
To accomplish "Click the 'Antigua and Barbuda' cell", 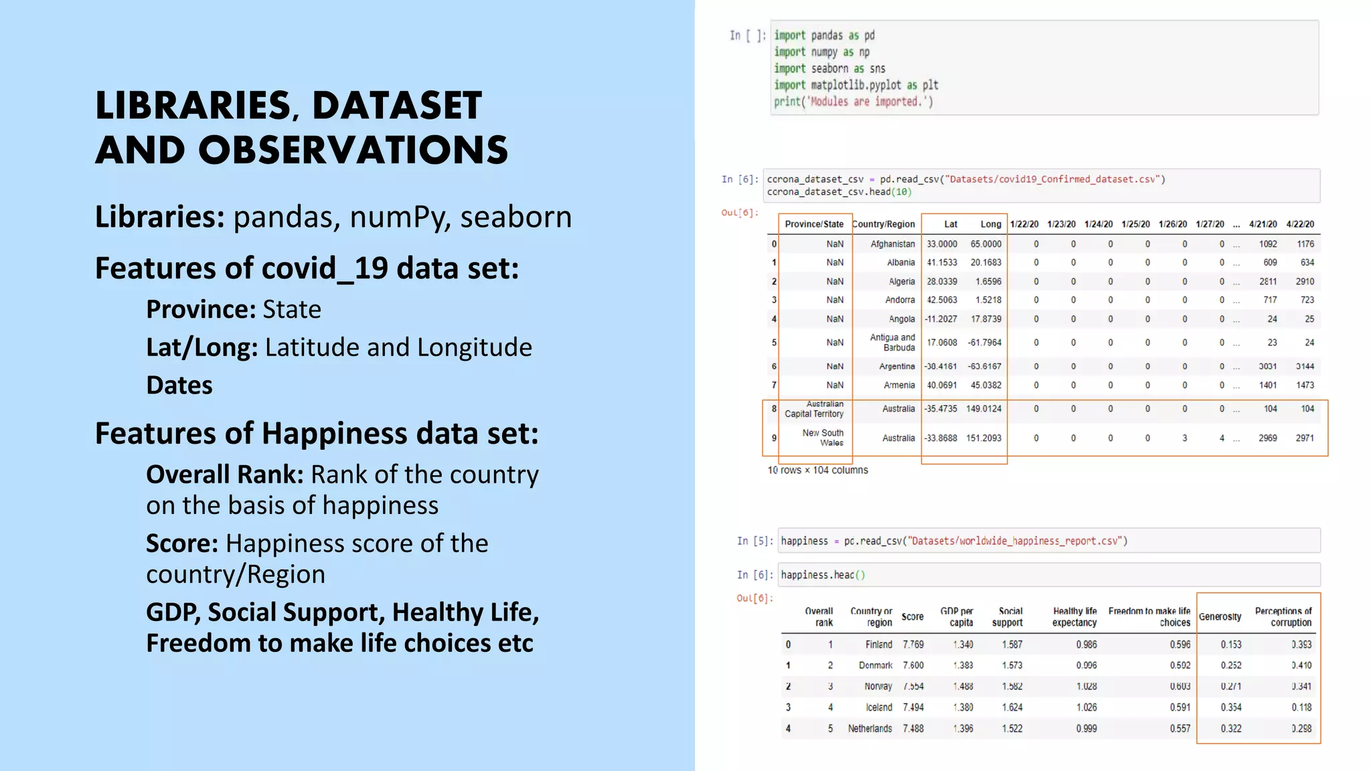I will pos(892,343).
